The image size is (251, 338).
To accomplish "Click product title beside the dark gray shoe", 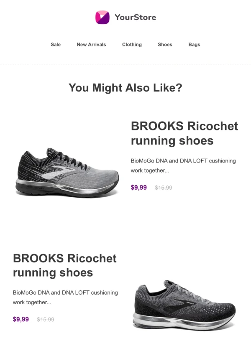I will (x=65, y=265).
